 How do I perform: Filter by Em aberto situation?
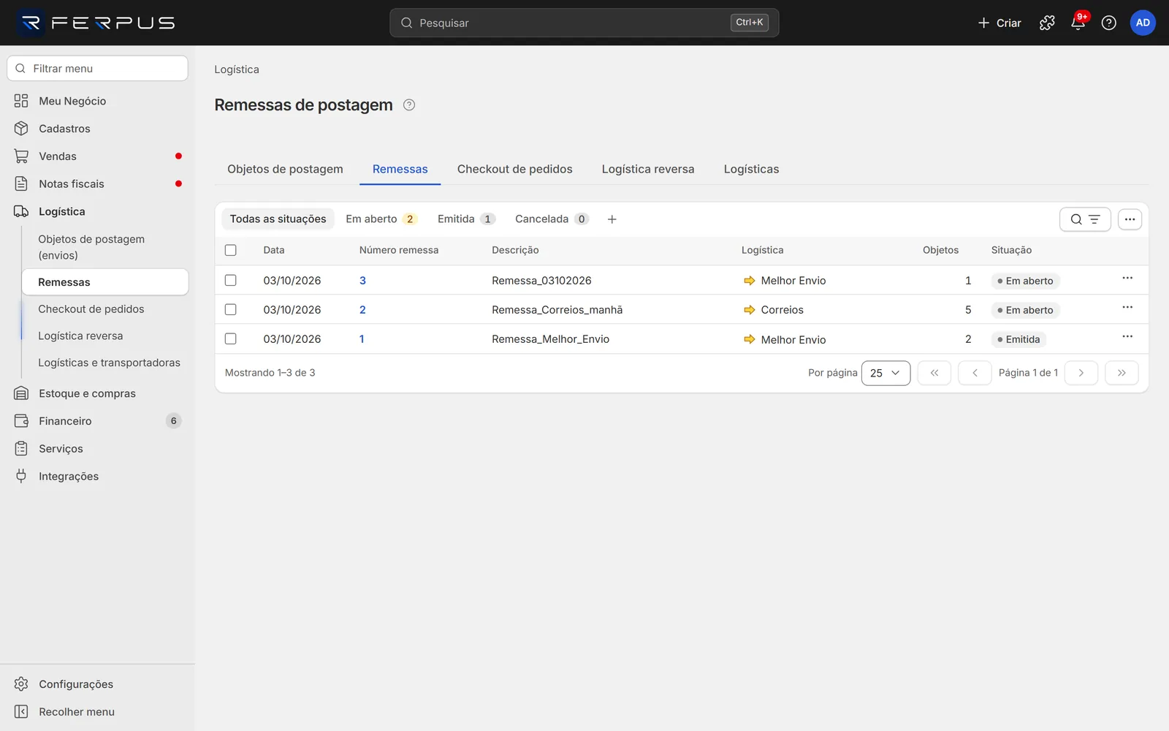click(381, 219)
